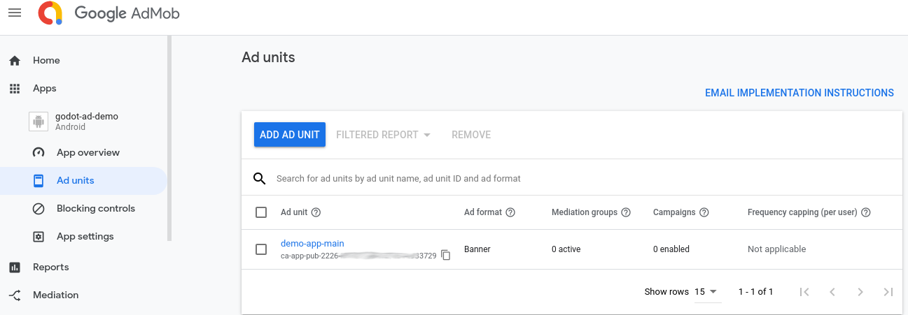908x315 pixels.
Task: Open help for Mediation groups column
Action: (x=626, y=212)
